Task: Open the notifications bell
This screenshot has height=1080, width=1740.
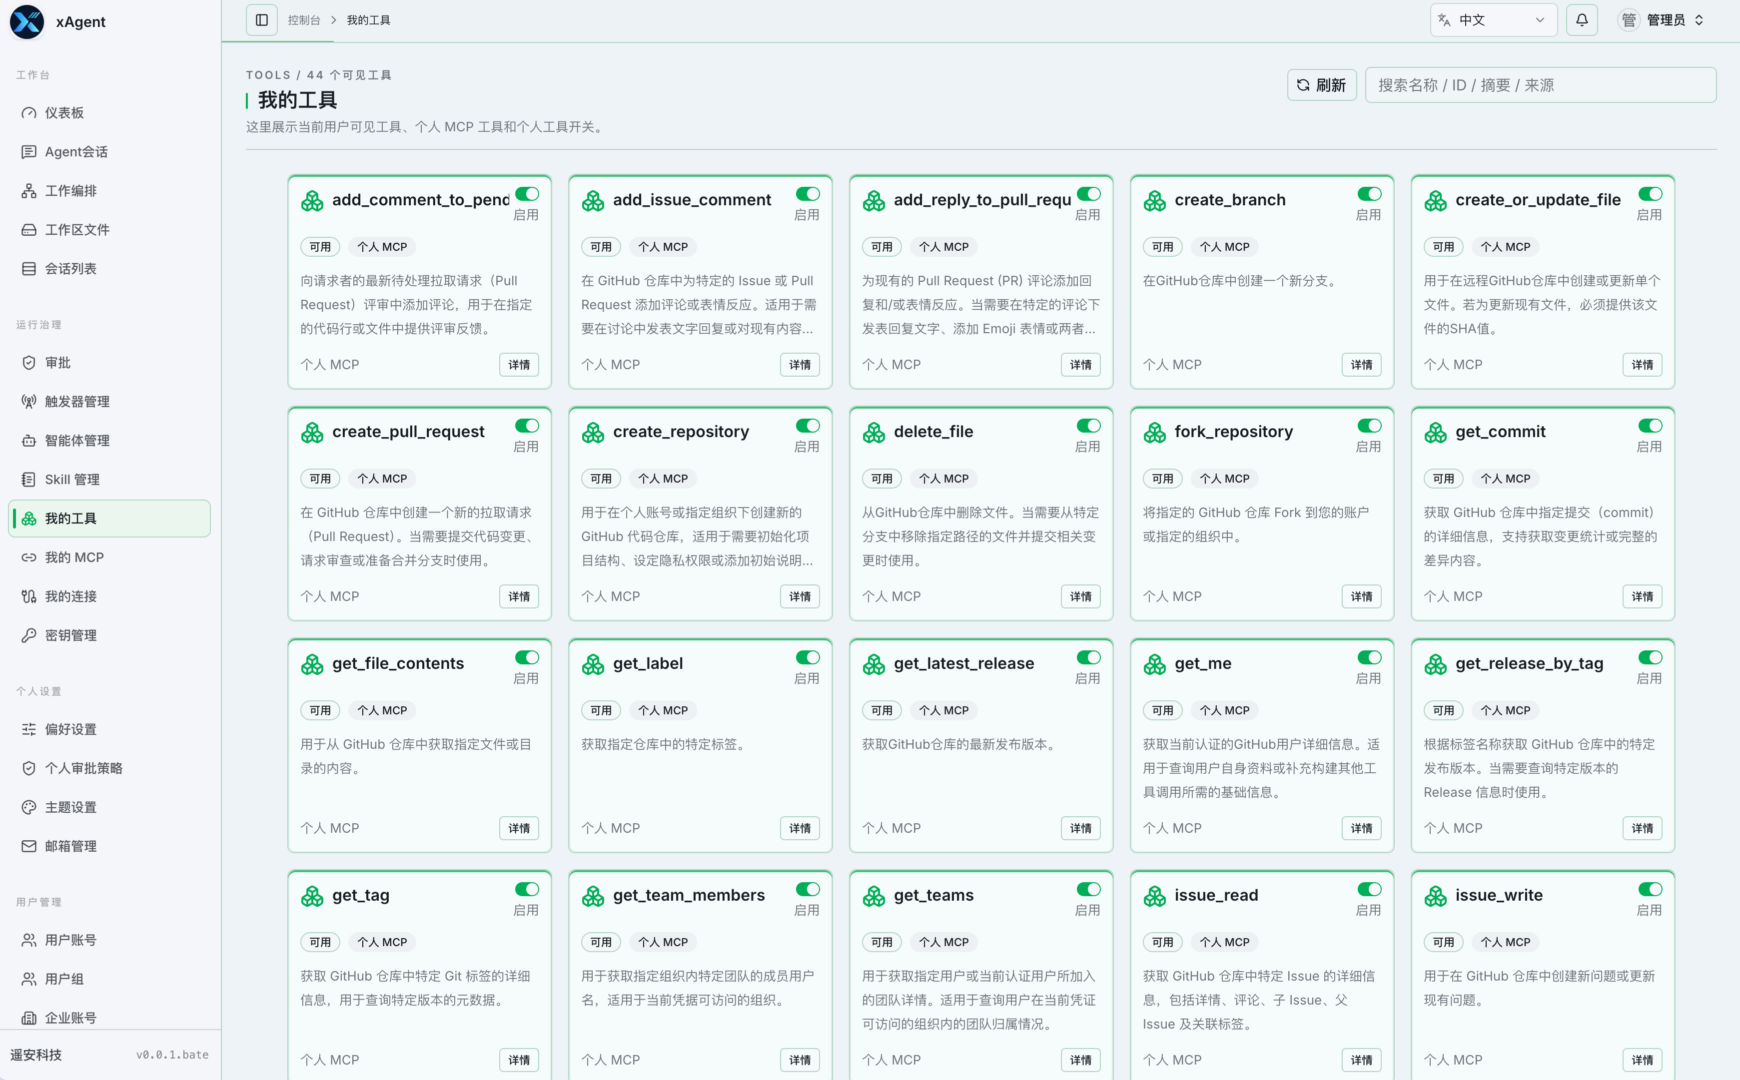Action: coord(1582,20)
